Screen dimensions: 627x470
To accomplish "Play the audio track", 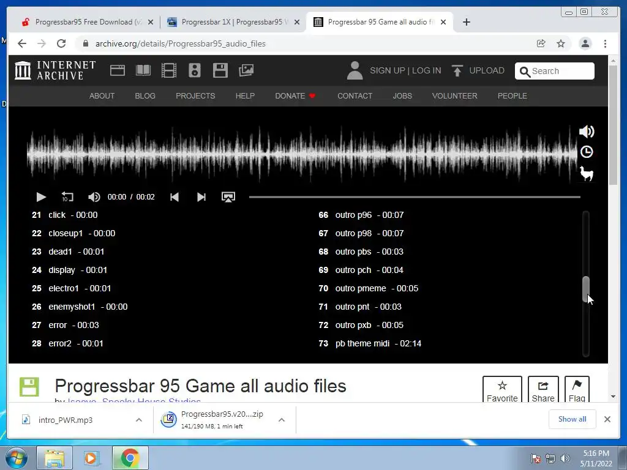I will (x=41, y=197).
